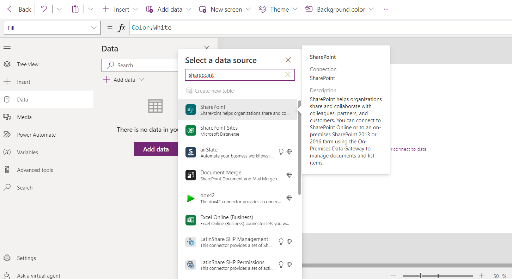Clear the sharepoint search text

pyautogui.click(x=288, y=75)
